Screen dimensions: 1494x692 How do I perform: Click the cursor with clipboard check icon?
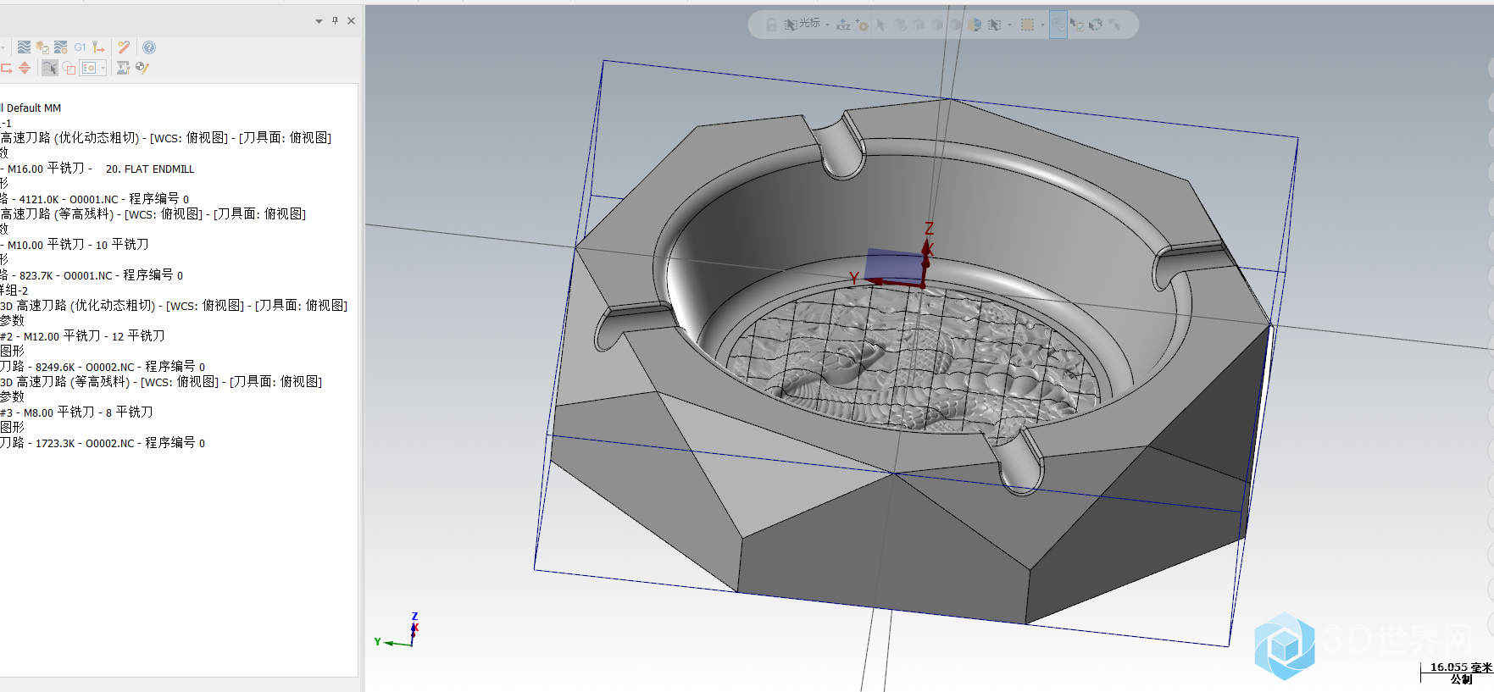click(x=1077, y=25)
